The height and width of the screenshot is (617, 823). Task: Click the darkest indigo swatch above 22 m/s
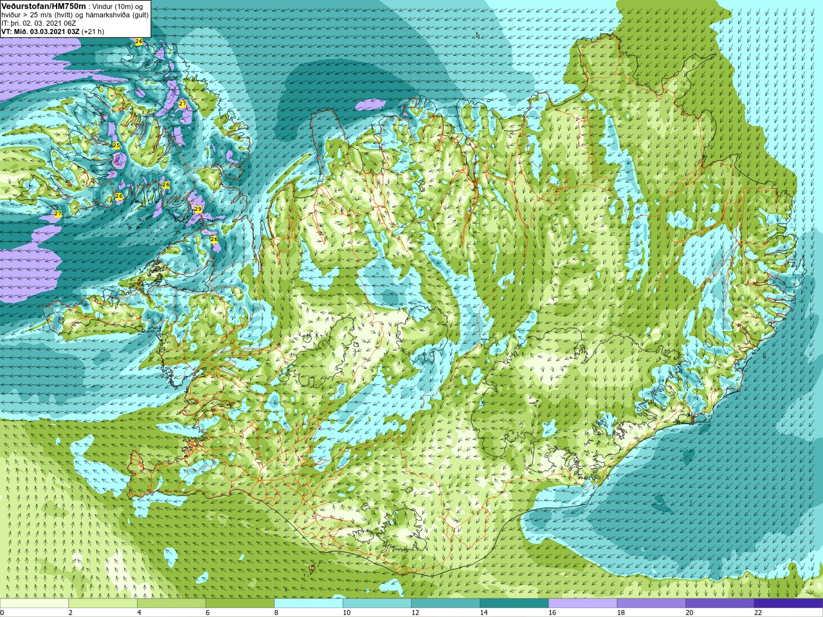point(788,604)
